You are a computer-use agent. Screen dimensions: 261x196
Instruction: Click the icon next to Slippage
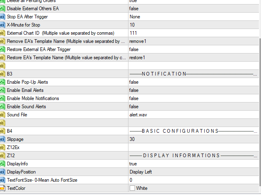point(2,139)
